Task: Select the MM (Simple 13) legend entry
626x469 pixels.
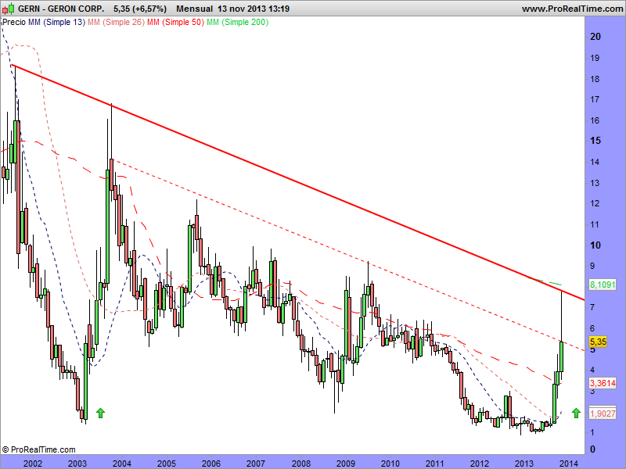Action: pos(56,22)
